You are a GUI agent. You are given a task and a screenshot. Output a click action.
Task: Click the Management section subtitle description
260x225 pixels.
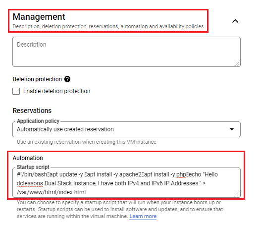coord(108,26)
